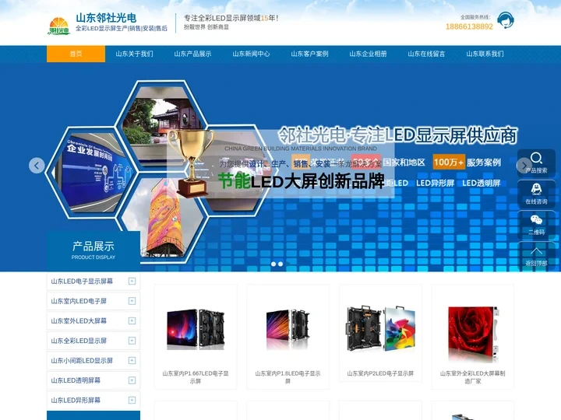Click 山东室内P1.8LED电子显示屏 title

click(x=288, y=377)
